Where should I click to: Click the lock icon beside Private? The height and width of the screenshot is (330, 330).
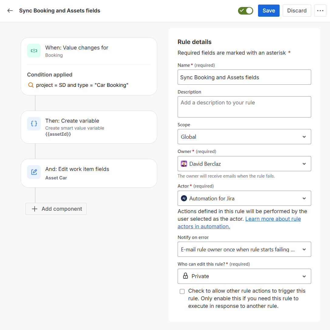(185, 276)
